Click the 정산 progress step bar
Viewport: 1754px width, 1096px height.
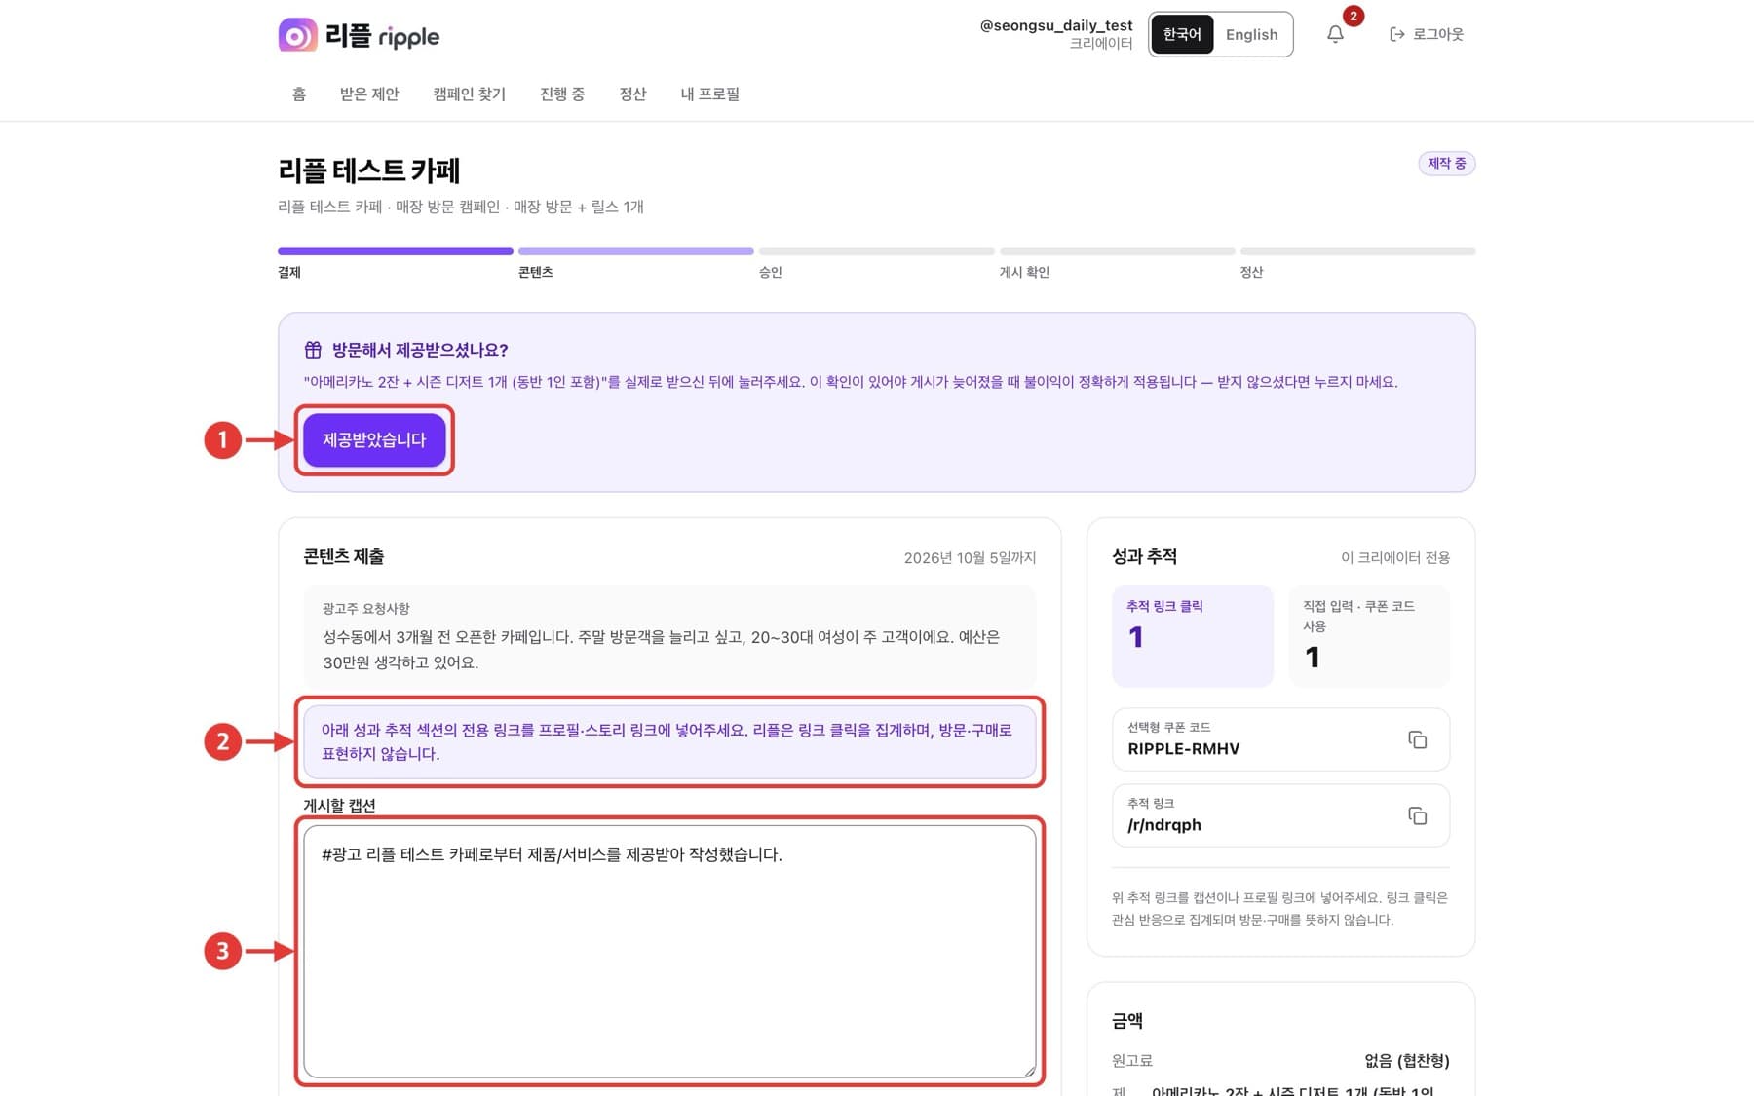click(1357, 251)
